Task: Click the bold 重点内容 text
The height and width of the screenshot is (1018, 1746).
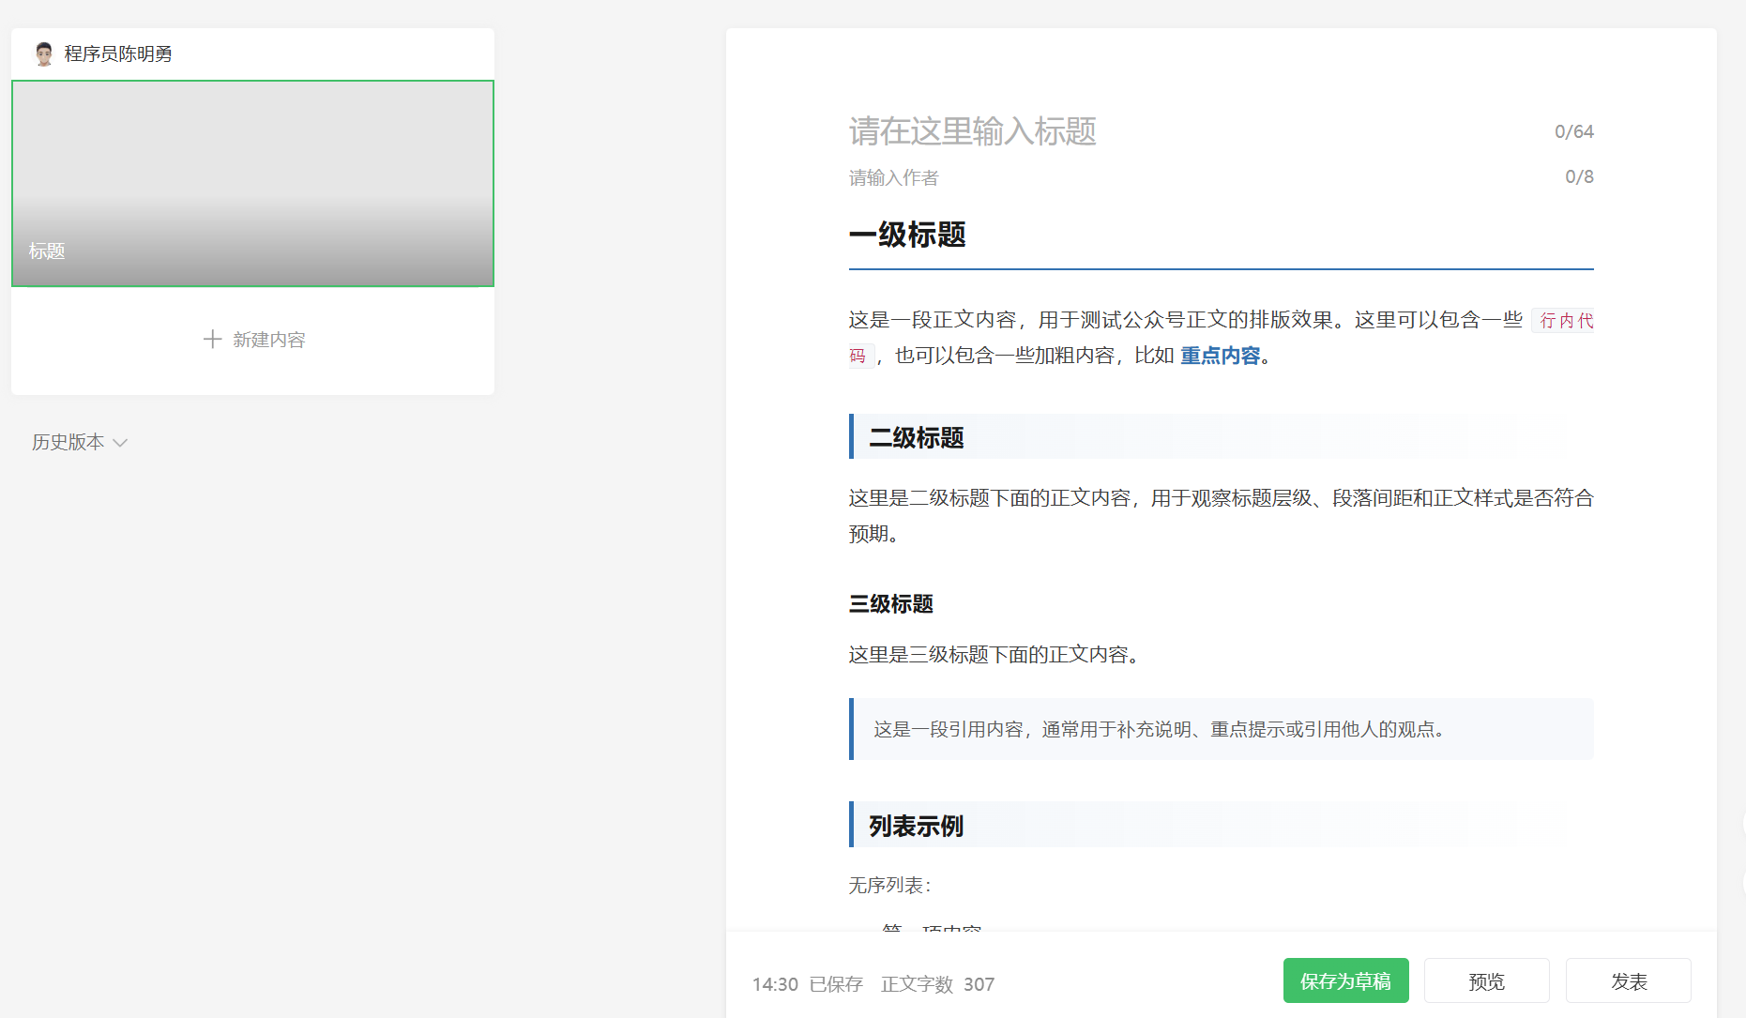Action: [1220, 356]
